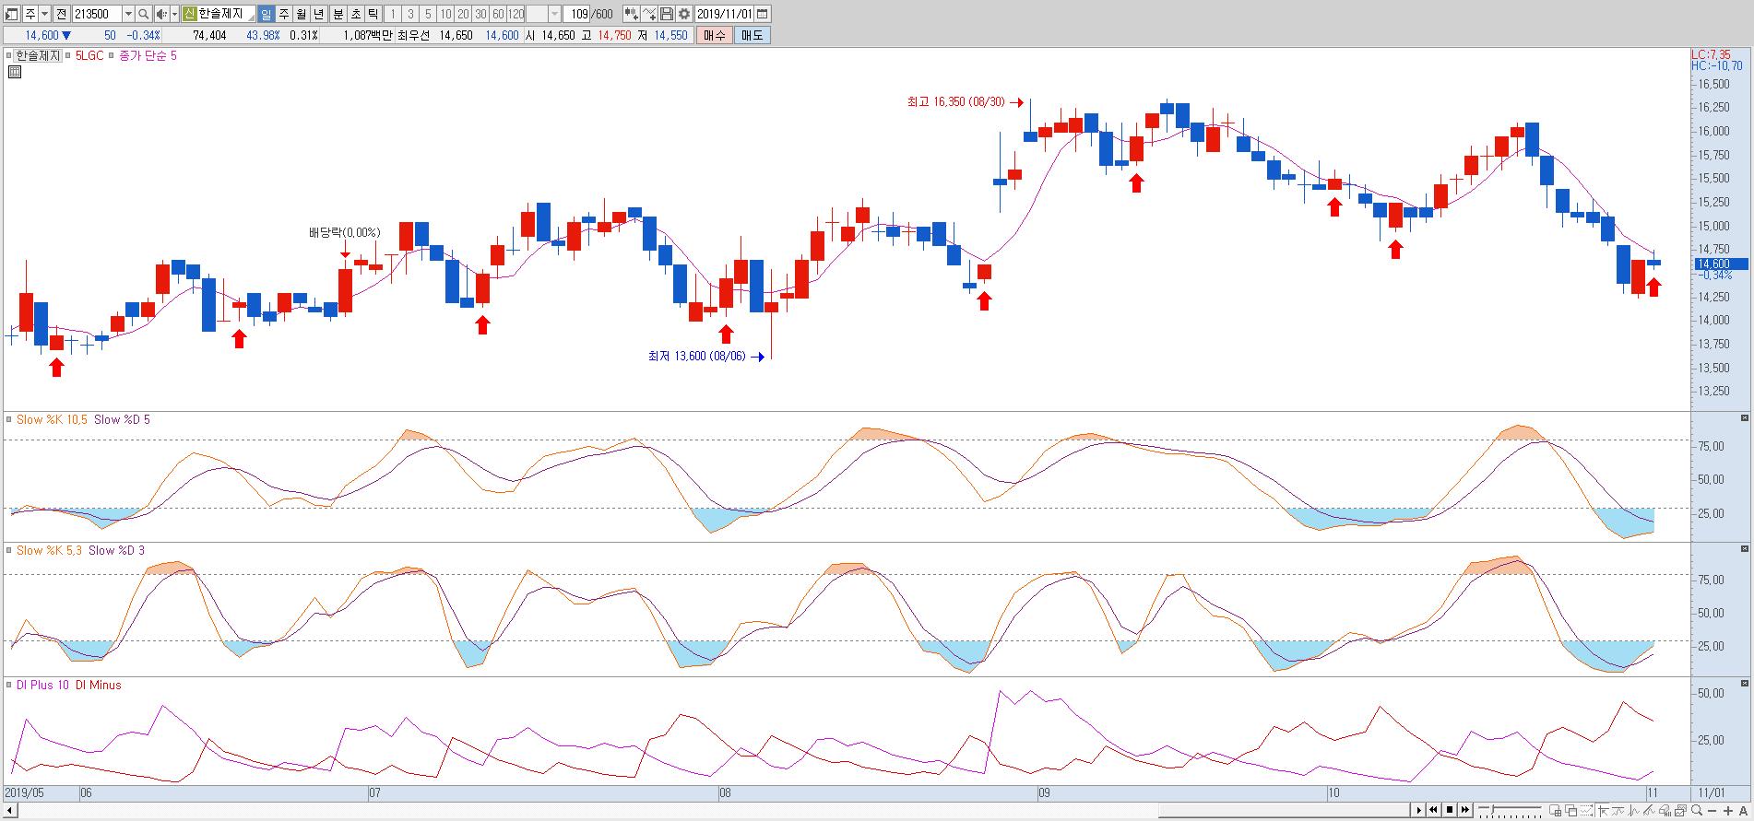Open the 주 market type dropdown arrow
Viewport: 1754px width, 821px height.
tap(44, 14)
